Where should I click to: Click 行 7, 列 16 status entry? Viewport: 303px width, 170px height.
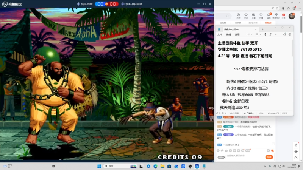[221, 113]
